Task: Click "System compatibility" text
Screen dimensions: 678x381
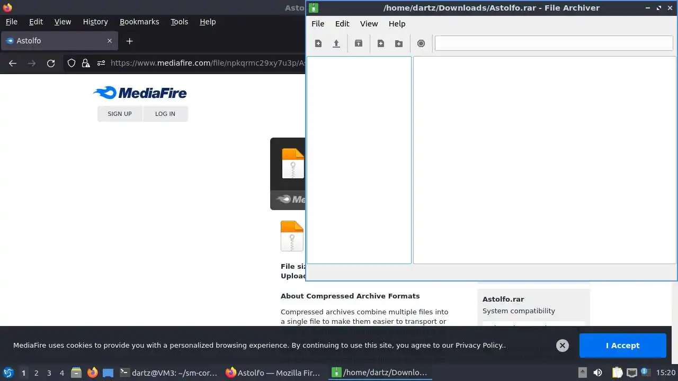Action: (x=519, y=311)
